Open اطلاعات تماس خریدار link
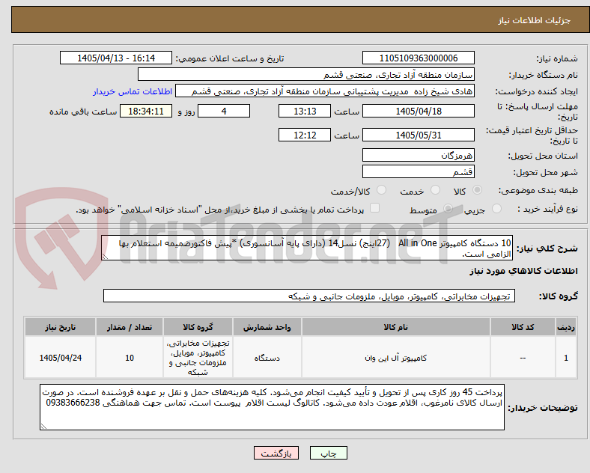 point(133,91)
